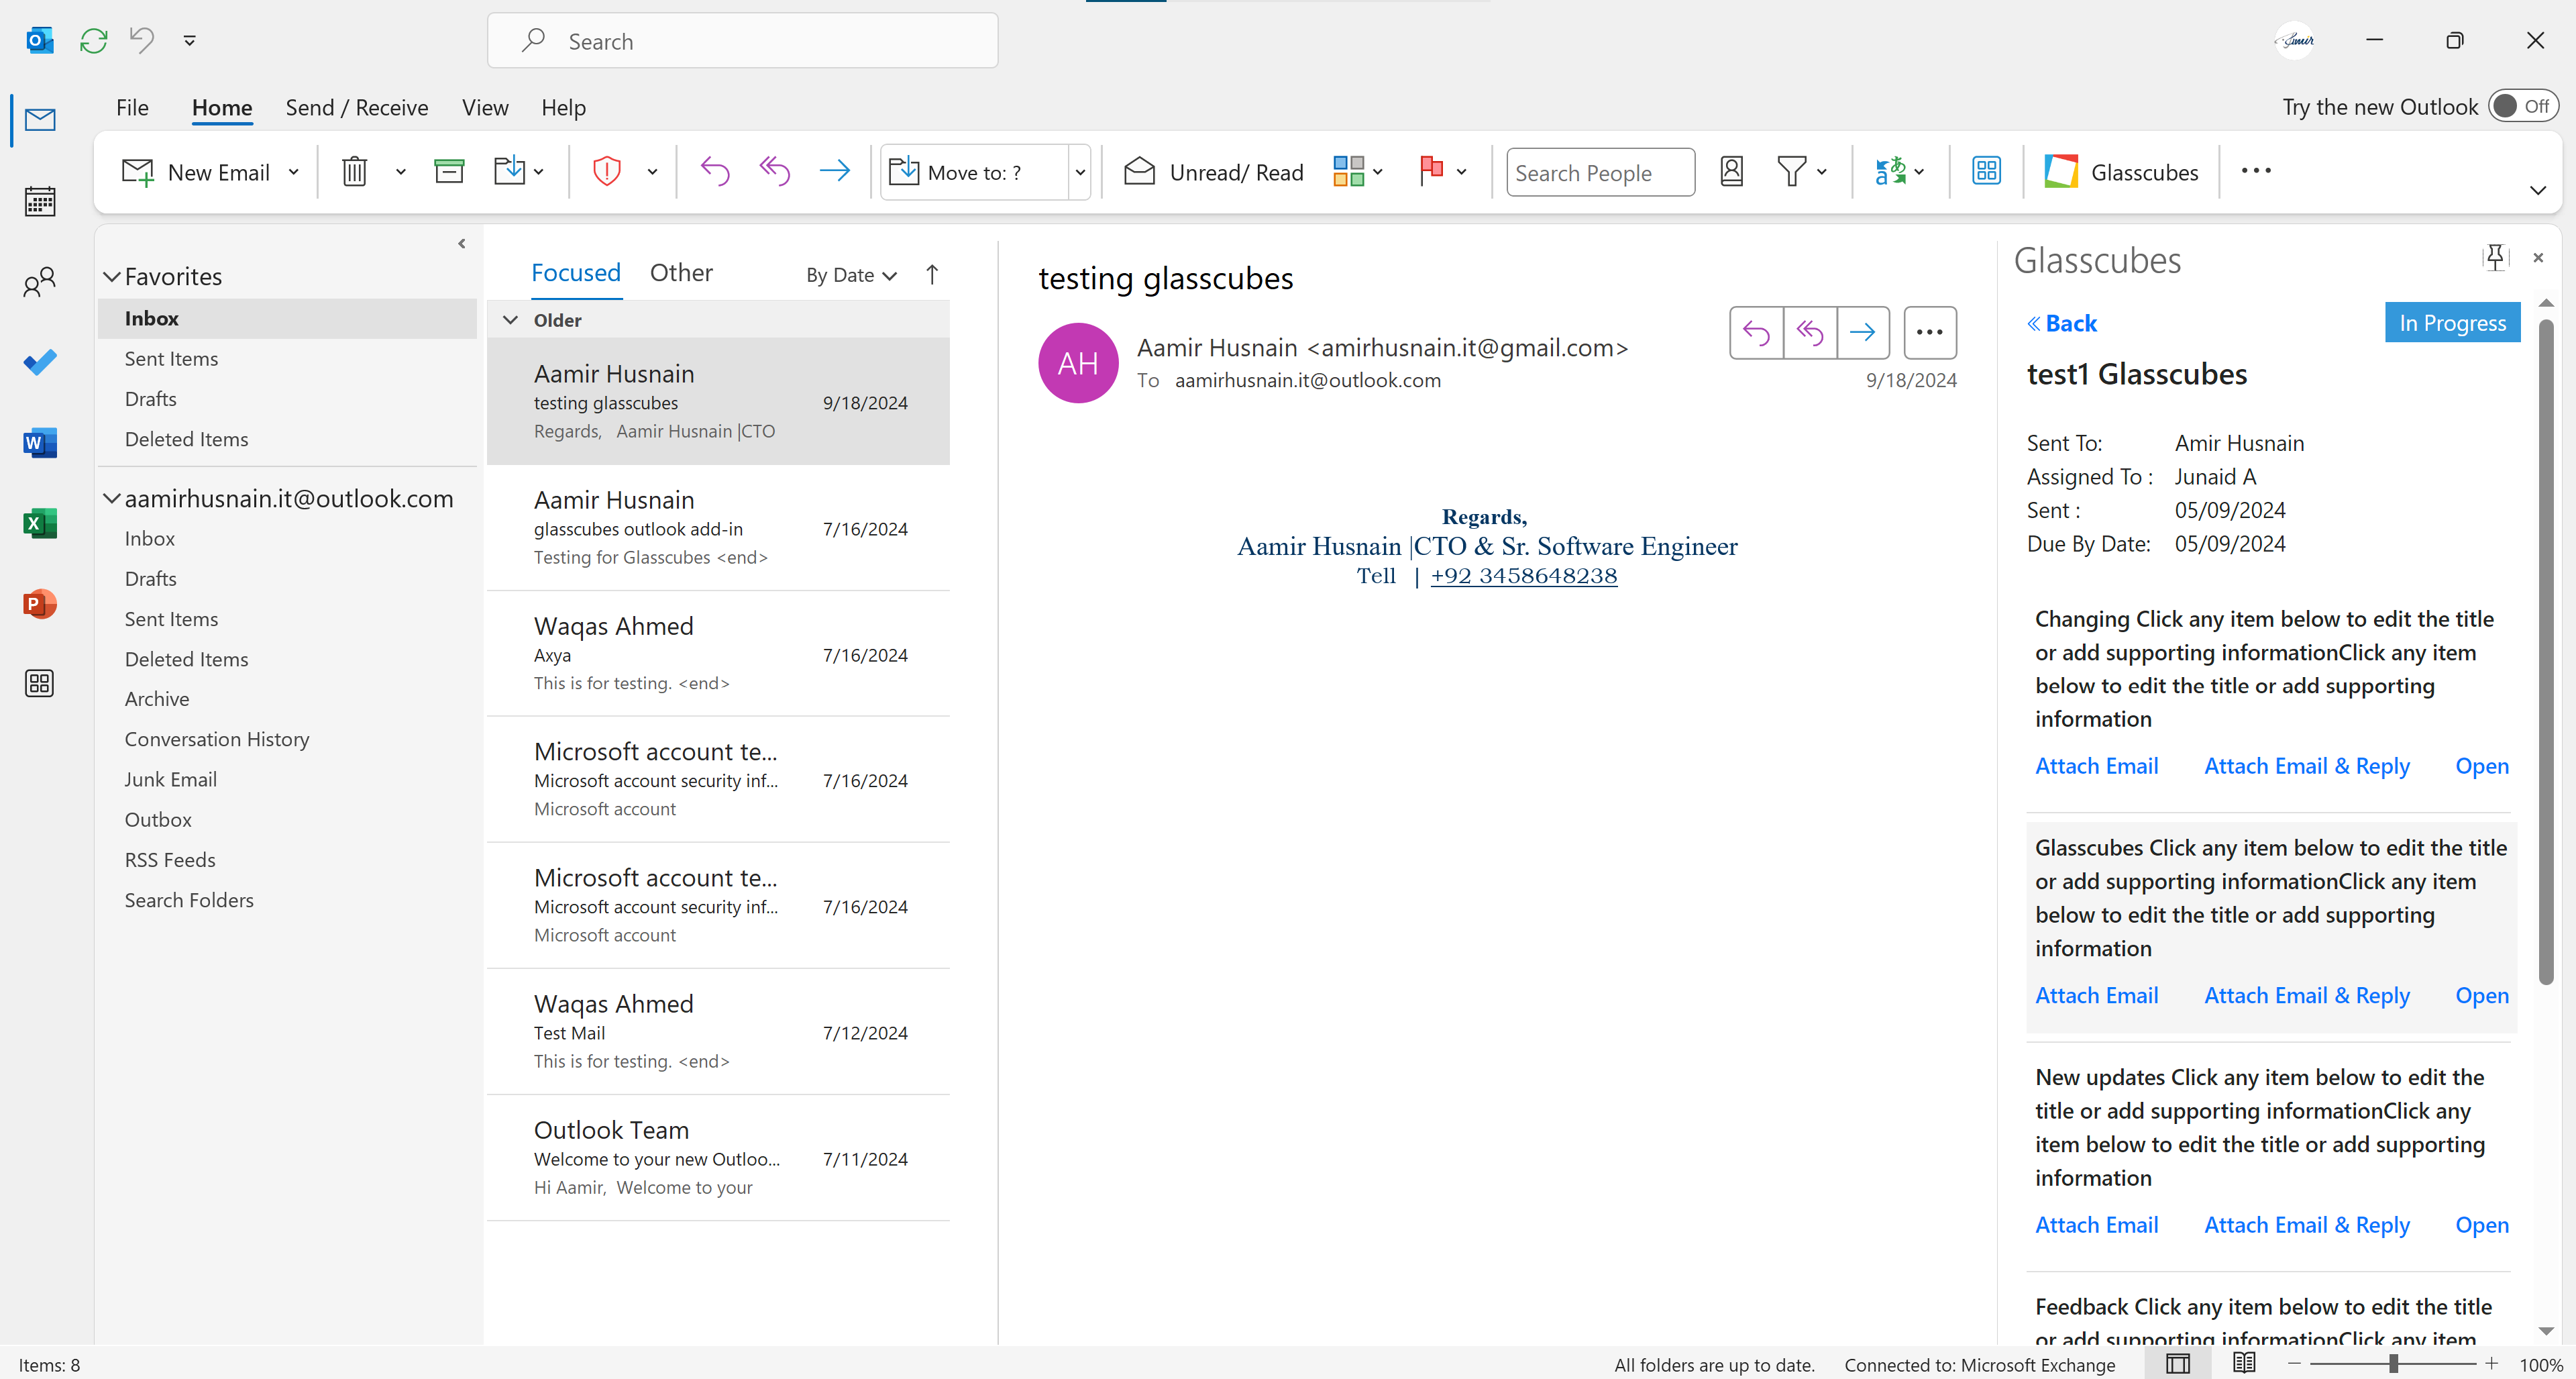Open the Address Book icon
The image size is (2576, 1379).
[x=1732, y=171]
